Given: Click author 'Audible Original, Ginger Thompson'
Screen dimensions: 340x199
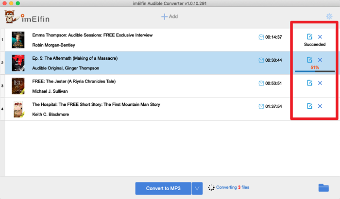Looking at the screenshot, I should [x=66, y=68].
